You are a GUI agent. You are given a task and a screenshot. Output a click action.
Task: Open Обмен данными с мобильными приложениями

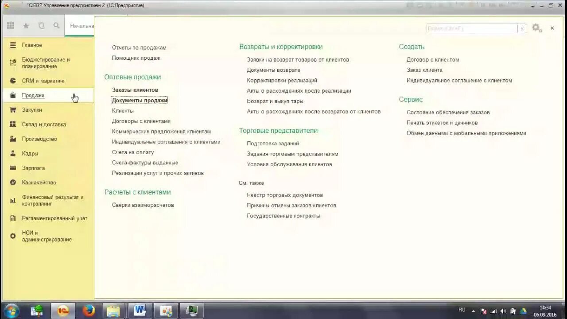[466, 133]
